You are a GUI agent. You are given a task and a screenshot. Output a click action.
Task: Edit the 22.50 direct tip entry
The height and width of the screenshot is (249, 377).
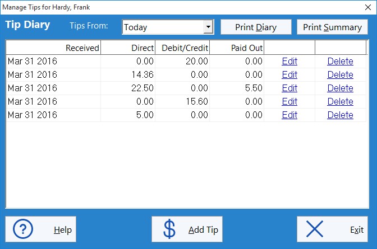289,88
